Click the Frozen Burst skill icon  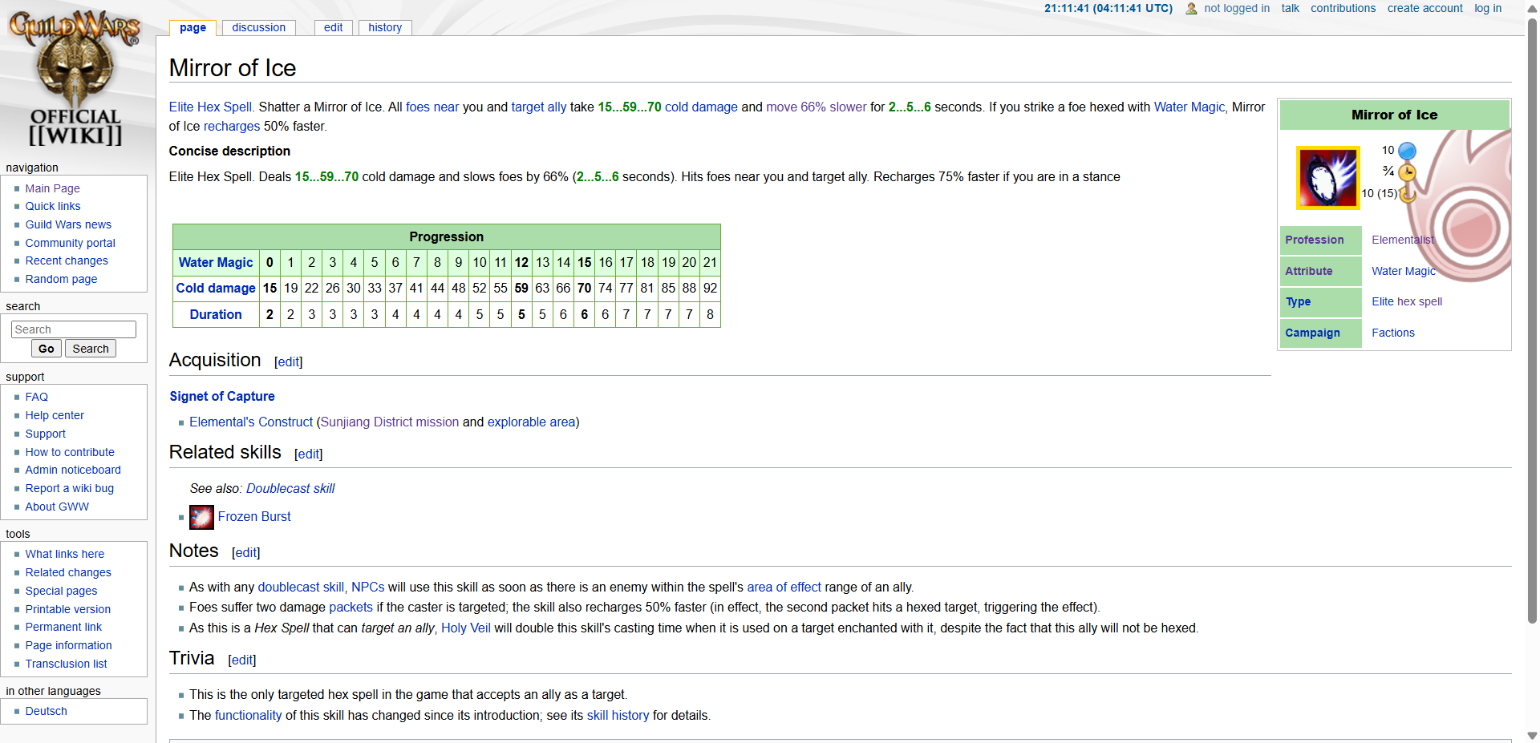(201, 518)
